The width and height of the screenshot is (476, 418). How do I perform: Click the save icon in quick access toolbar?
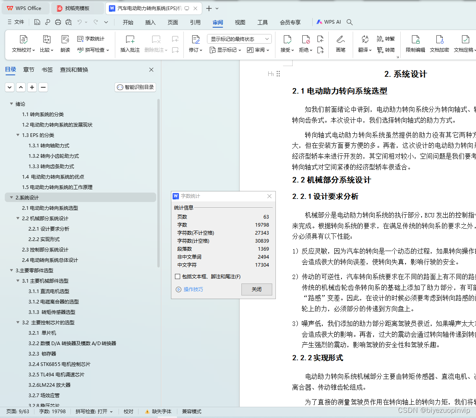(x=37, y=22)
